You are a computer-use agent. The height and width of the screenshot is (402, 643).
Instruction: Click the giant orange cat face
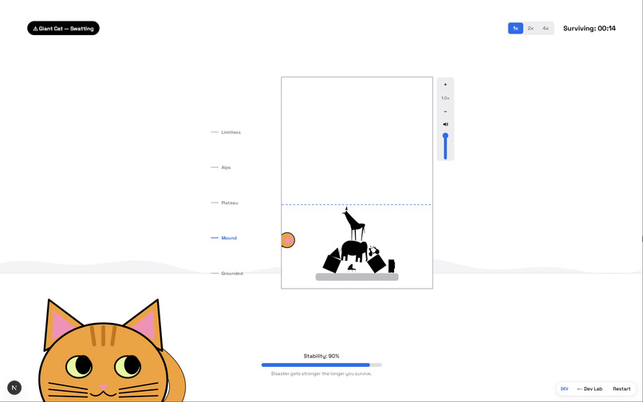[x=104, y=361]
